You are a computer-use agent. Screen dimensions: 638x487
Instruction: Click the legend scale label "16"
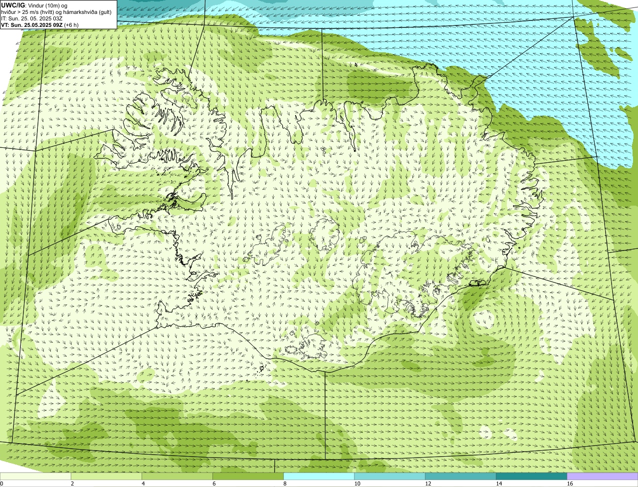(570, 484)
